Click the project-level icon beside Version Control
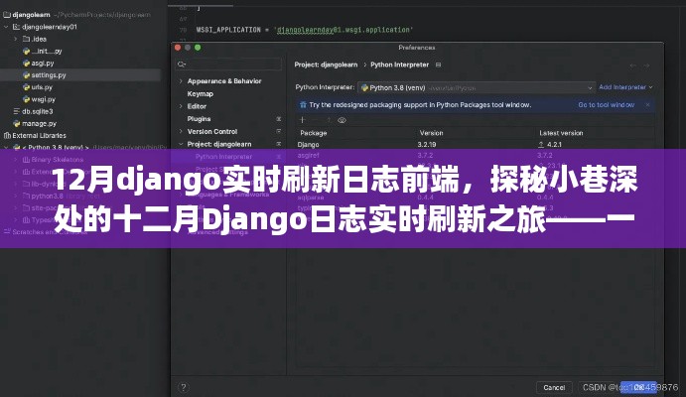 coord(279,132)
